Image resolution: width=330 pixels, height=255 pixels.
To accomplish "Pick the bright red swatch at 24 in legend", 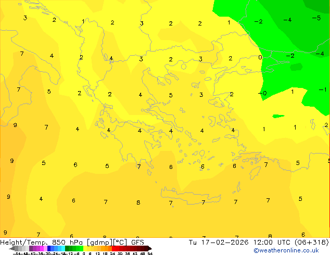I will click(x=113, y=248).
